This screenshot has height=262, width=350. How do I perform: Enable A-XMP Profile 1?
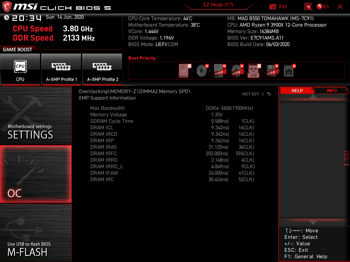point(62,69)
